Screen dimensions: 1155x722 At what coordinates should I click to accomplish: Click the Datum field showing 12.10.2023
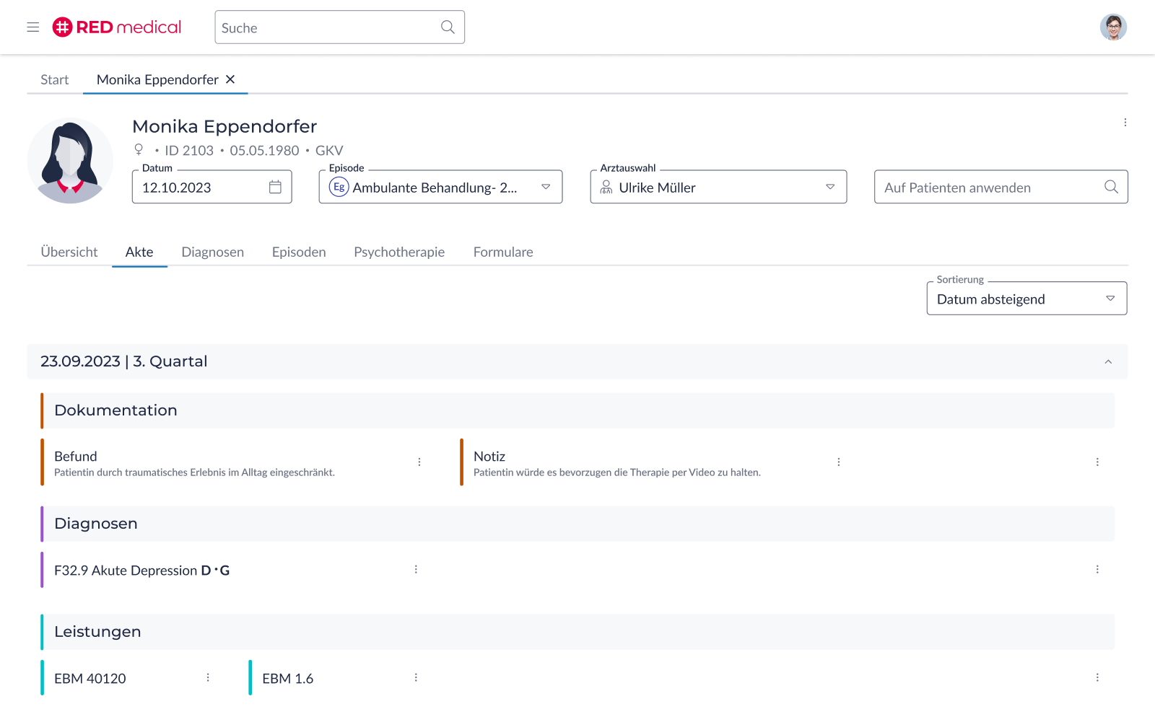point(212,188)
